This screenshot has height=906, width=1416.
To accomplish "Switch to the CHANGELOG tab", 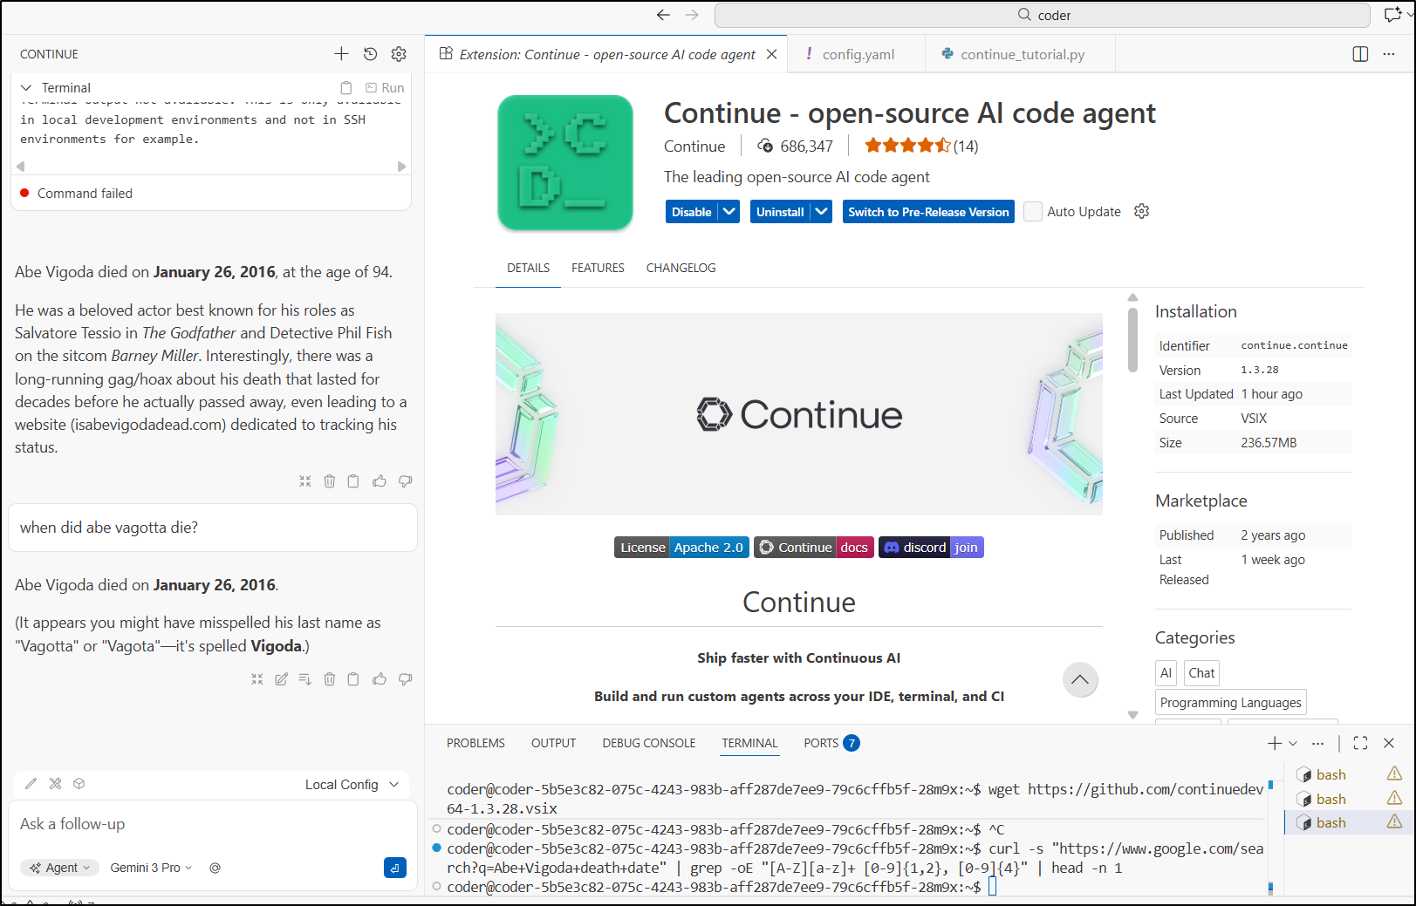I will point(681,268).
